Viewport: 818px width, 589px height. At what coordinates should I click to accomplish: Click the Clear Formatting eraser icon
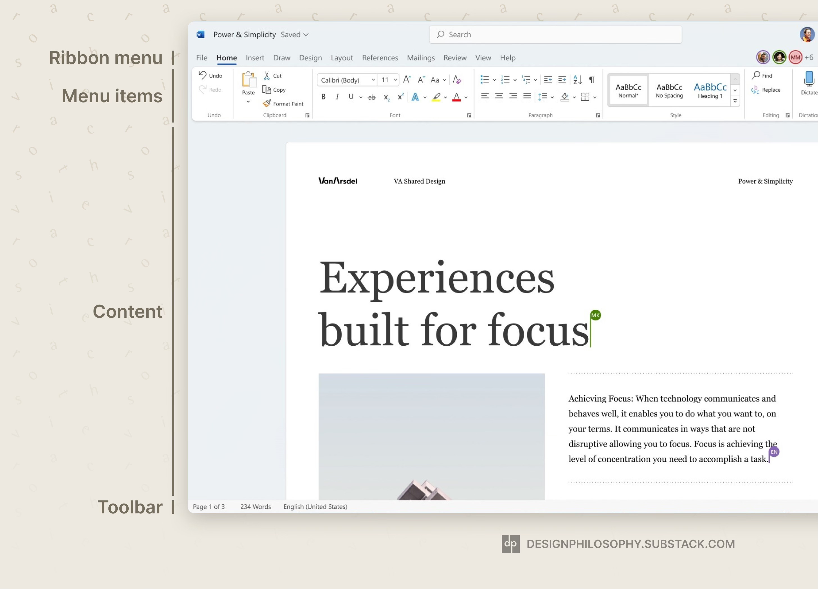coord(456,80)
